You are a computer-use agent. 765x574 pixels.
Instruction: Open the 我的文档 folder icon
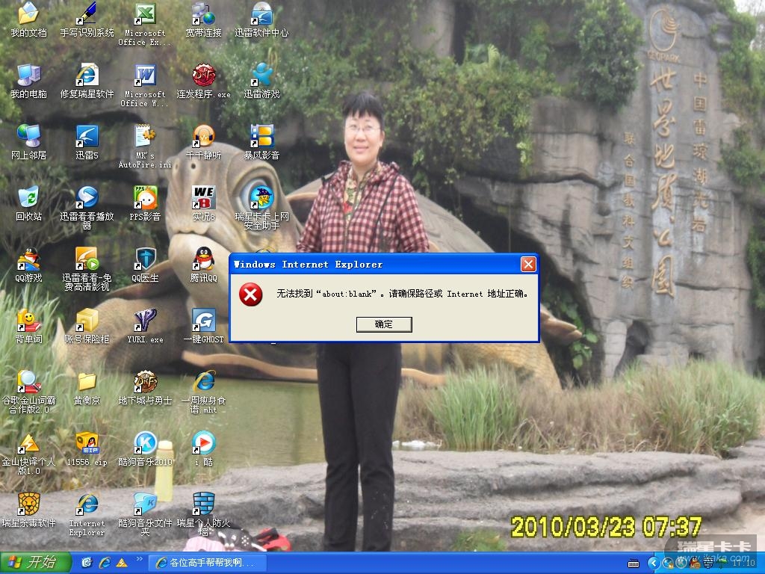click(x=28, y=20)
